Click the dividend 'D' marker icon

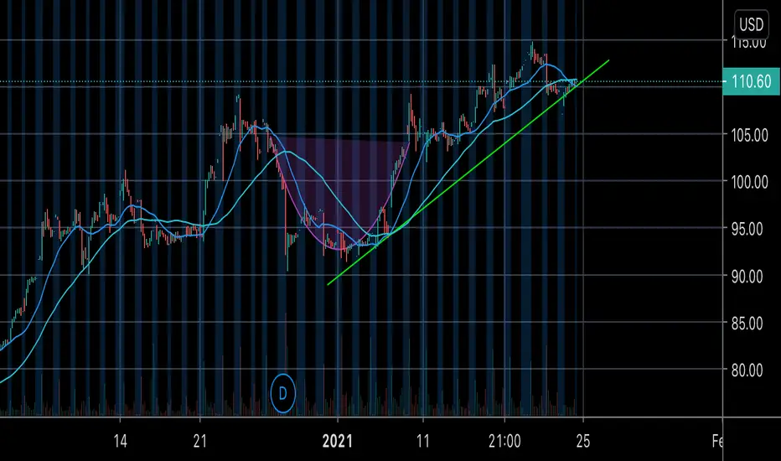click(x=282, y=394)
